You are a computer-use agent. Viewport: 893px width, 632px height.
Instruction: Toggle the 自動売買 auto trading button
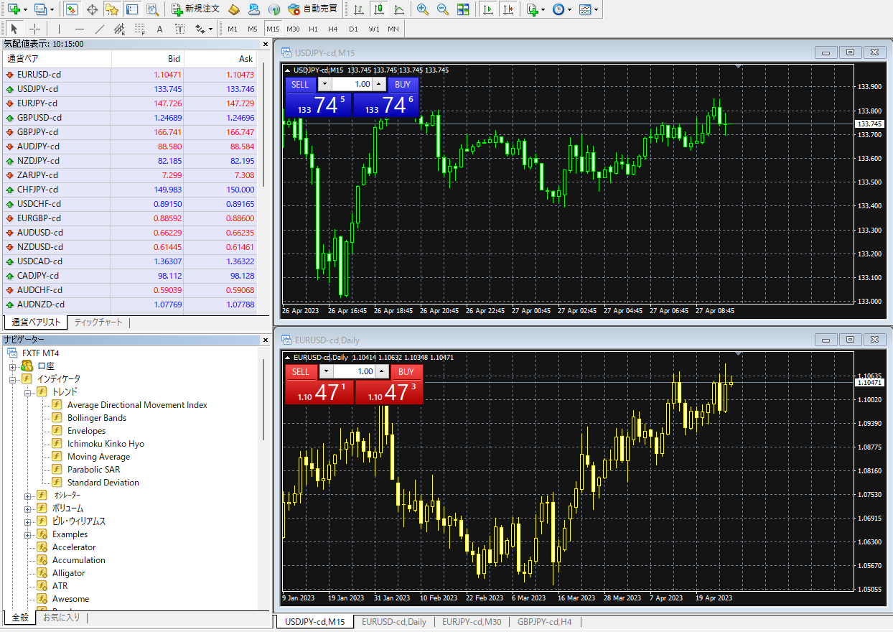[x=312, y=9]
